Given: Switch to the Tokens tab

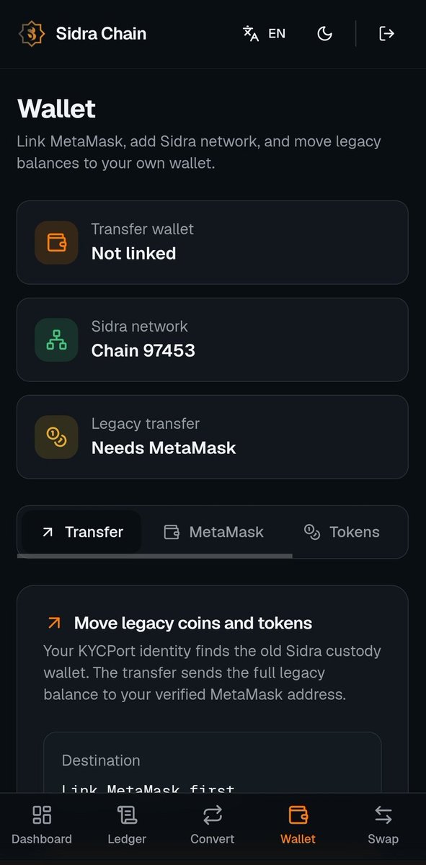Looking at the screenshot, I should click(342, 532).
